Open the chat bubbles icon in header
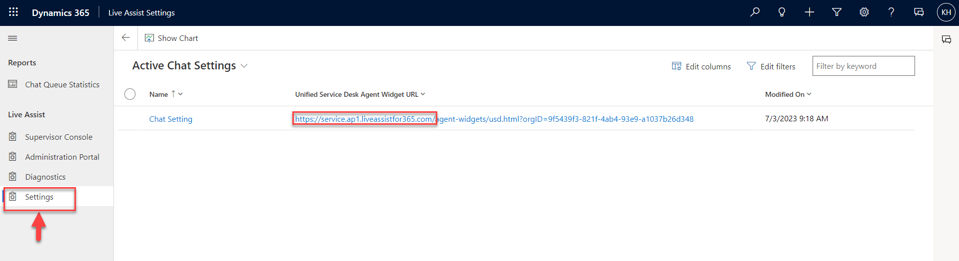 (x=919, y=12)
